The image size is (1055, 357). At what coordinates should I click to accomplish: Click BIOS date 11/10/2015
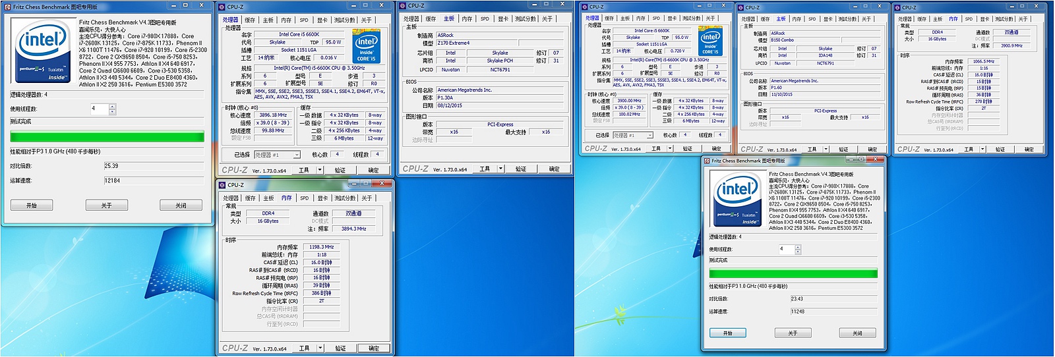(826, 94)
